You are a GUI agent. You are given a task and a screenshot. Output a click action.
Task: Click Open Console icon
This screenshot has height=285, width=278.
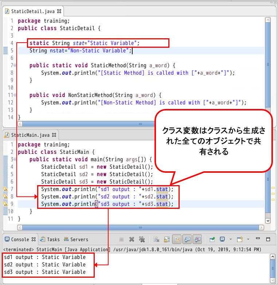(x=240, y=239)
